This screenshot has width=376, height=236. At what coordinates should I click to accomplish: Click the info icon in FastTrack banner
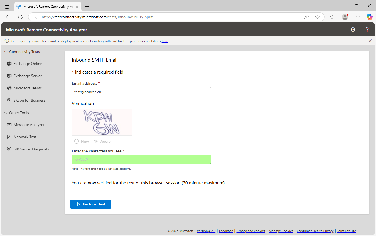pyautogui.click(x=7, y=41)
